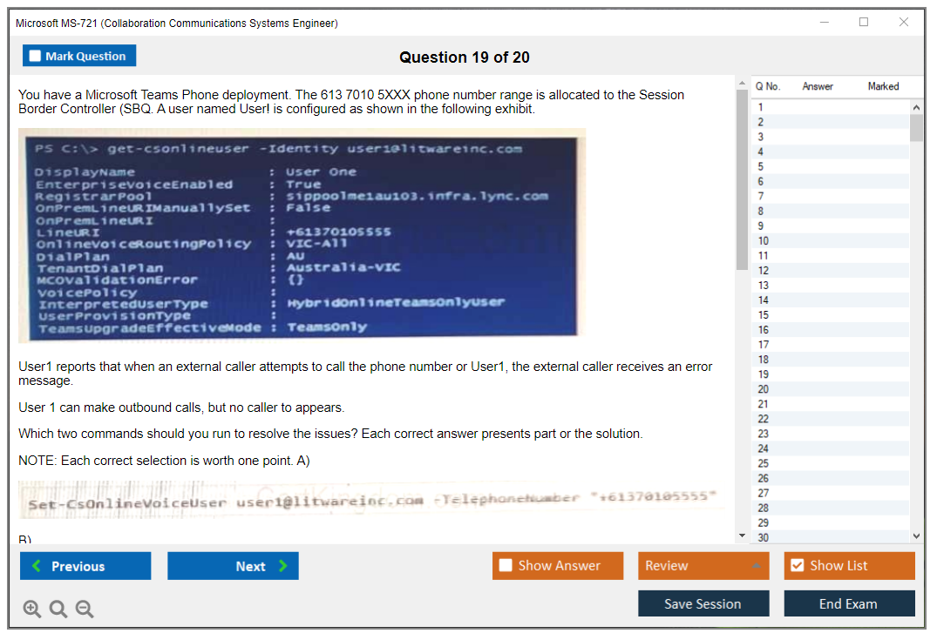Select question 26 in the list
Image resolution: width=937 pixels, height=640 pixels.
832,479
